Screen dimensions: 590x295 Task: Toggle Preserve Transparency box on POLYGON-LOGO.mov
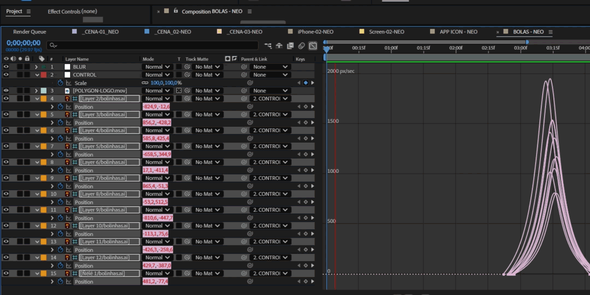(x=179, y=91)
